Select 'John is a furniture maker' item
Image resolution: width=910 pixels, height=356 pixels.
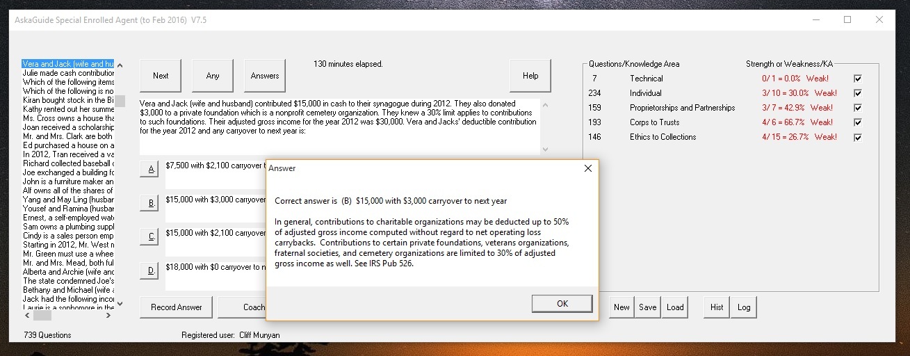[68, 181]
